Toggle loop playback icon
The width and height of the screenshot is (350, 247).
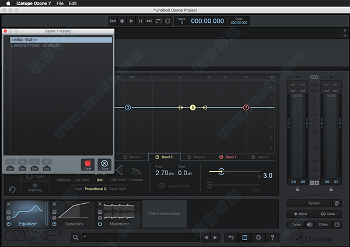tap(167, 21)
